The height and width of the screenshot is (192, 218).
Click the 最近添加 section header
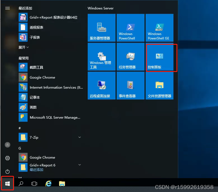coord(25,8)
